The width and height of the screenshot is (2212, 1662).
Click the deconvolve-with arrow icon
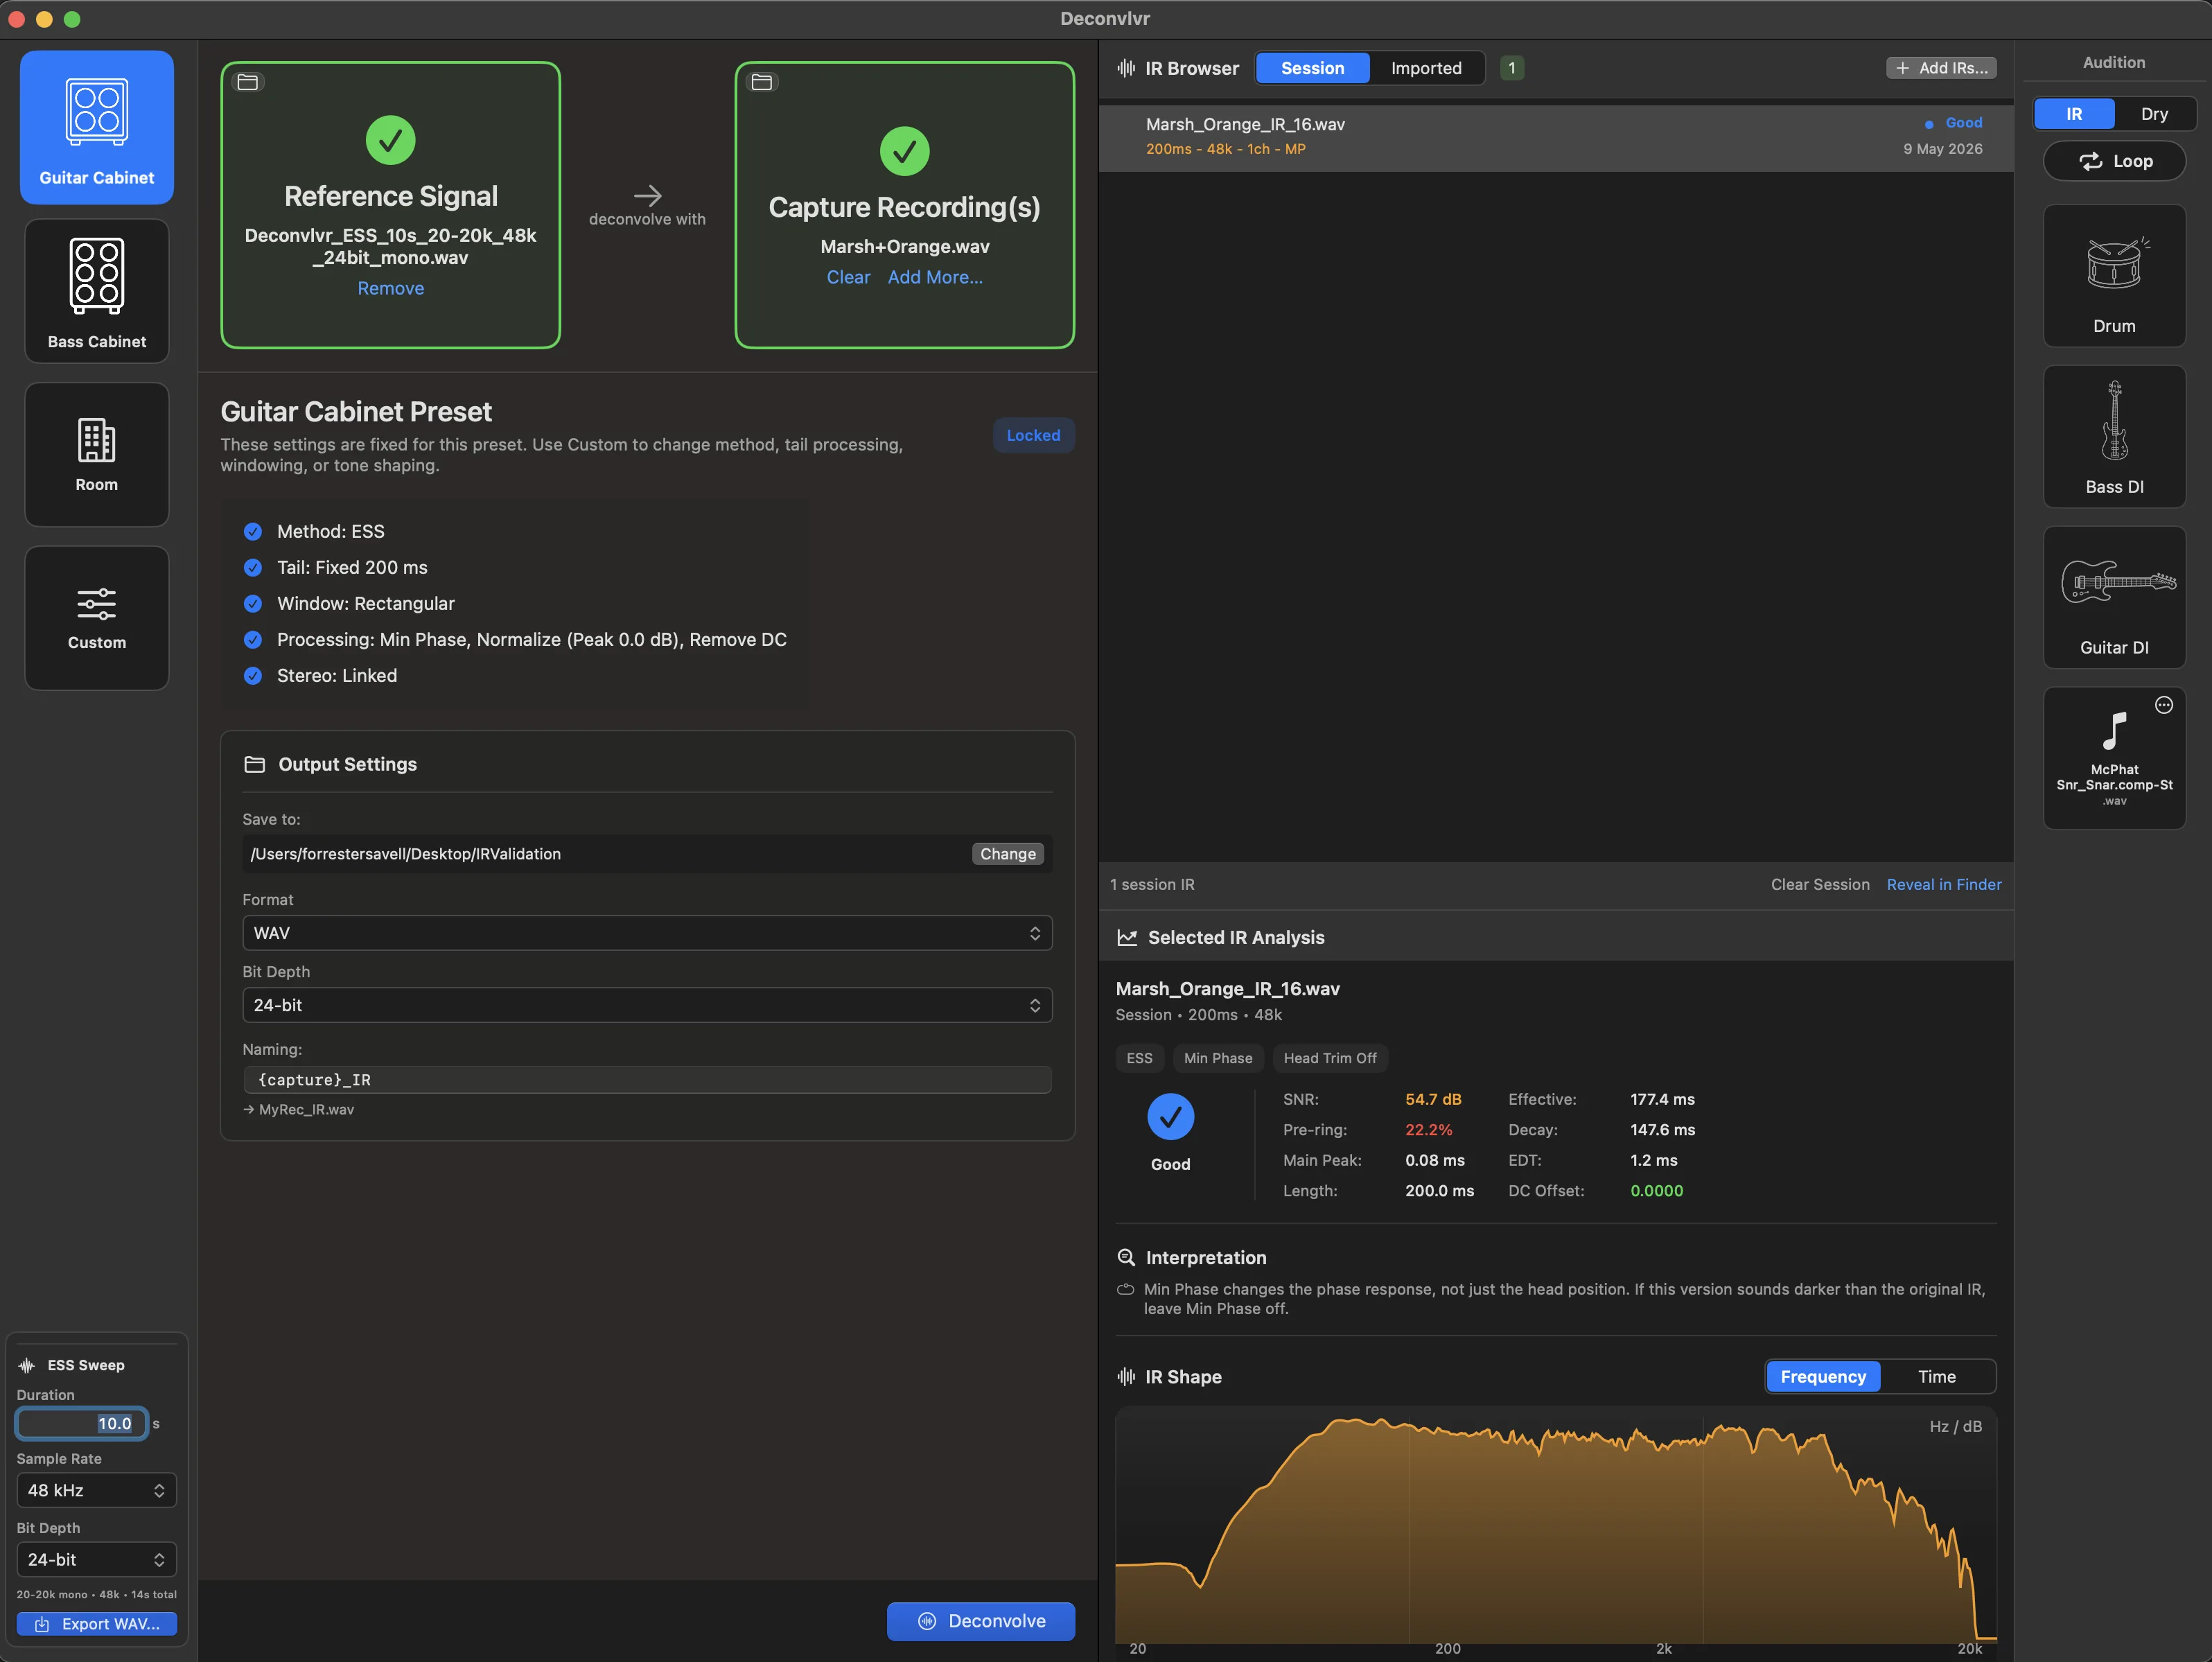[x=647, y=195]
